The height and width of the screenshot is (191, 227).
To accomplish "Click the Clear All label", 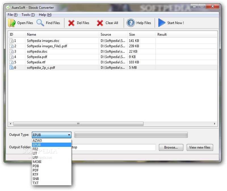I will pos(112,23).
